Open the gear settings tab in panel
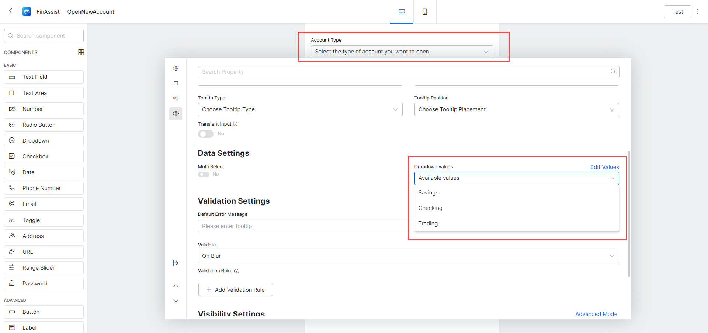The image size is (708, 333). [176, 69]
